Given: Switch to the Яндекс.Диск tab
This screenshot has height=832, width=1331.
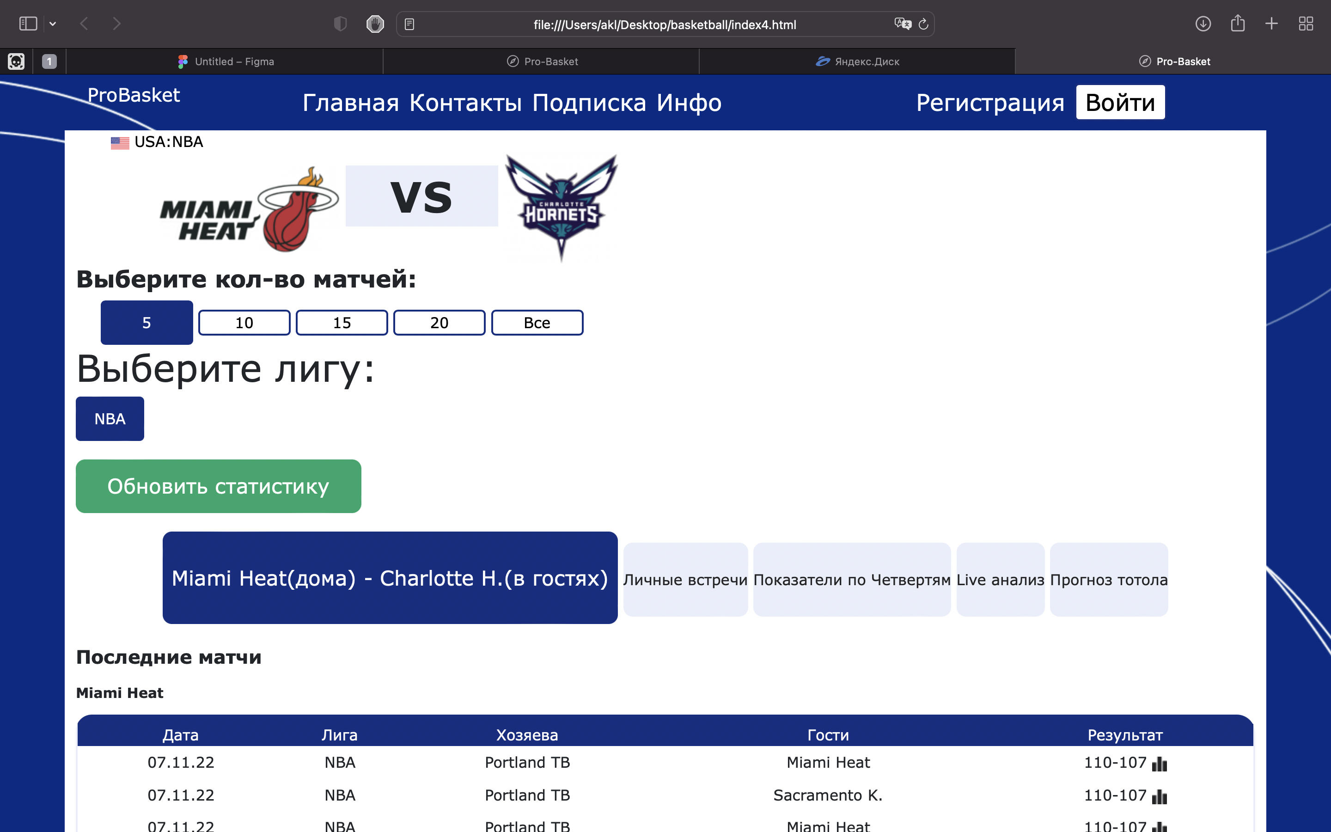Looking at the screenshot, I should (x=857, y=61).
